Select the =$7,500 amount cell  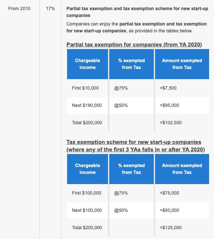168,88
